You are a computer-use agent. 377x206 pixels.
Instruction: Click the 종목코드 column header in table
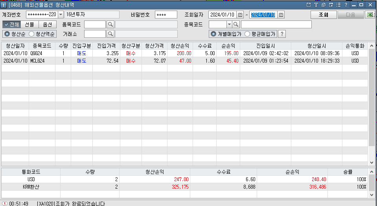coord(42,46)
